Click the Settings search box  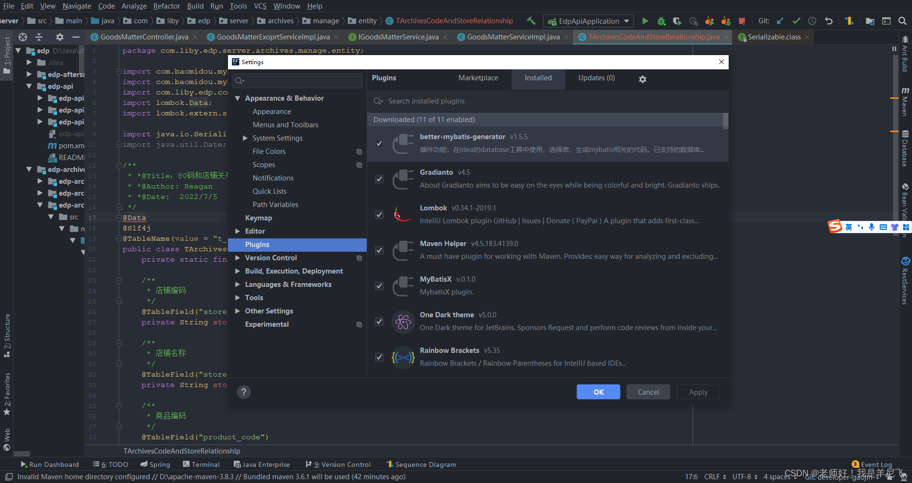pyautogui.click(x=297, y=81)
